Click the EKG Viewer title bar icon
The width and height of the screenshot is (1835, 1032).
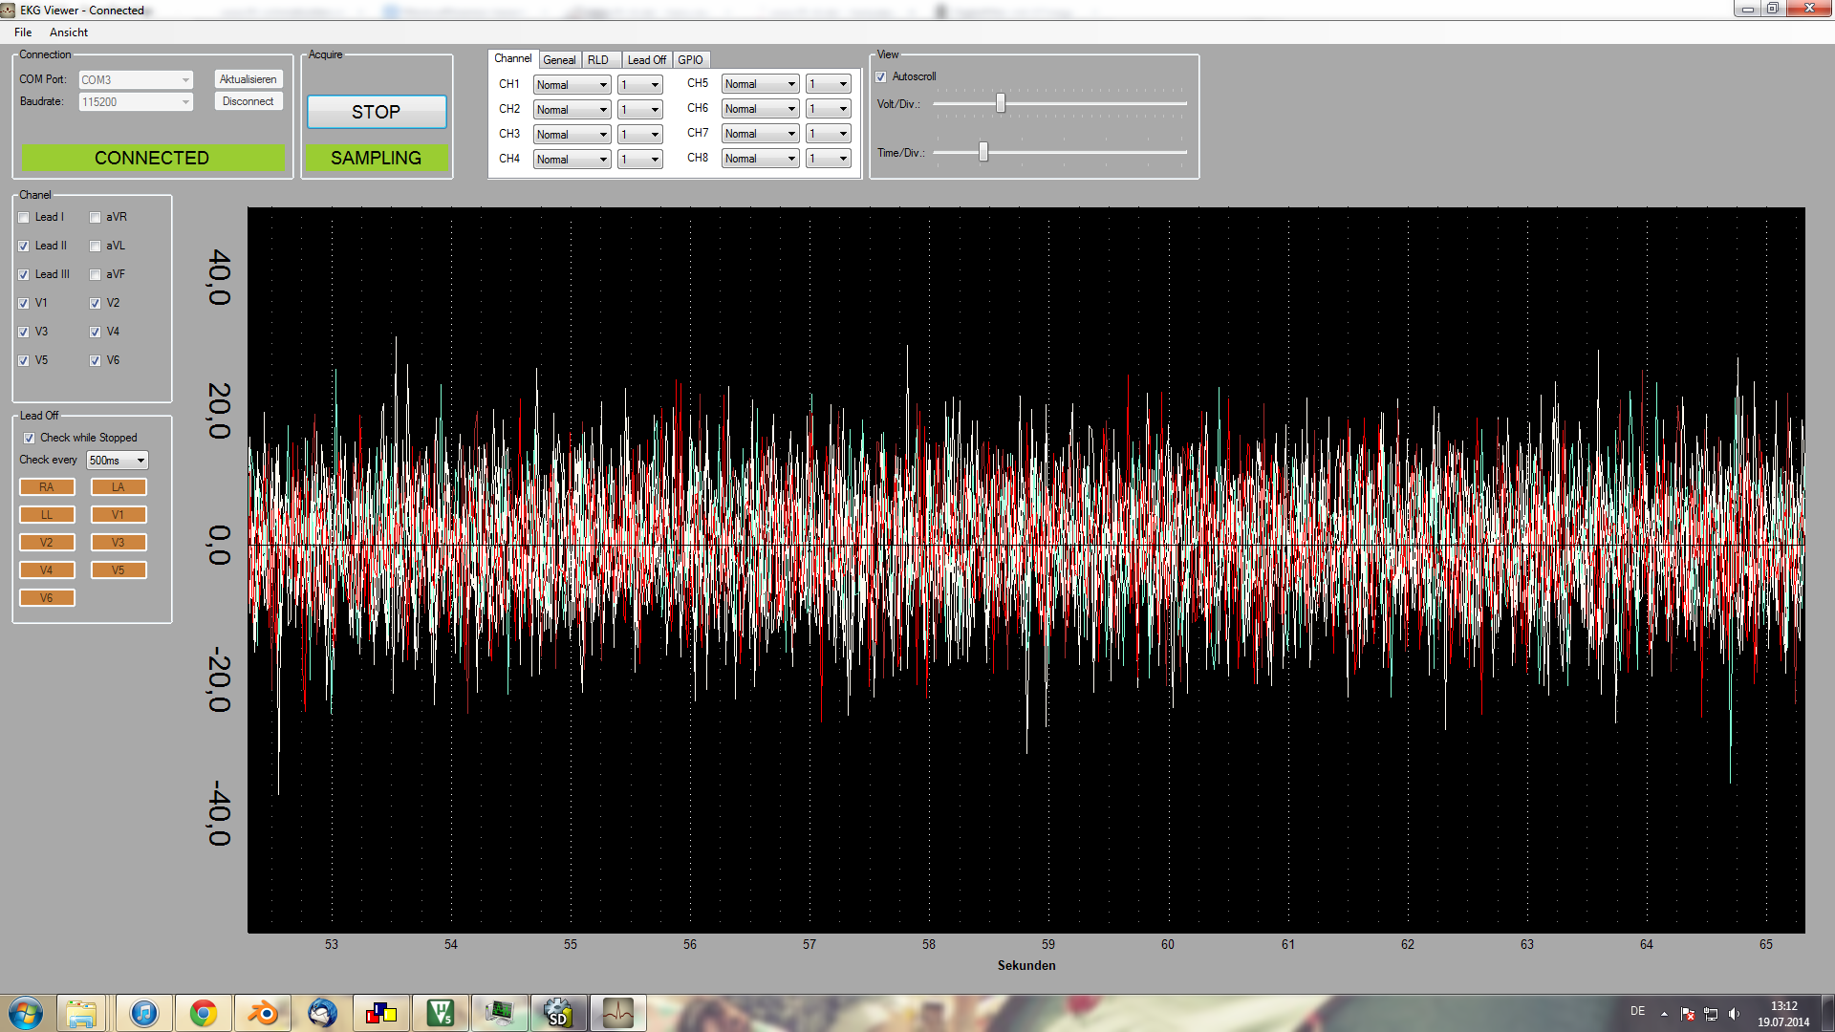pos(9,10)
